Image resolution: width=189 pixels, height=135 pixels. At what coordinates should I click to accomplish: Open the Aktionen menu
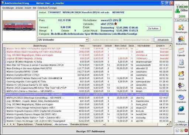pos(19,8)
